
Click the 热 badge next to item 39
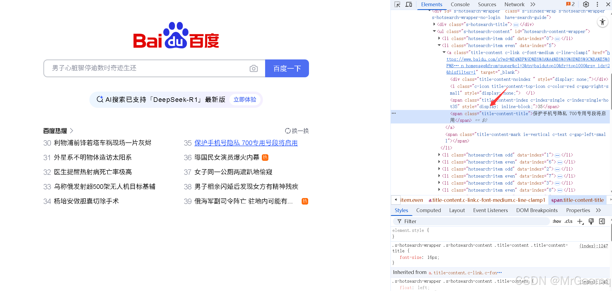(x=305, y=201)
